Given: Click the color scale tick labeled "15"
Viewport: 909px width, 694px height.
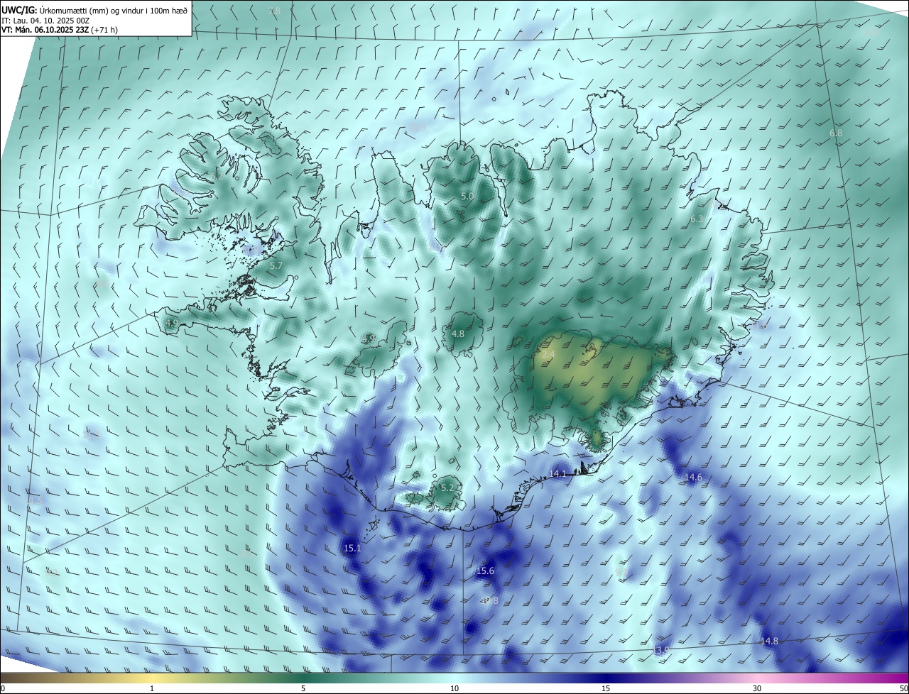Looking at the screenshot, I should pos(606,688).
